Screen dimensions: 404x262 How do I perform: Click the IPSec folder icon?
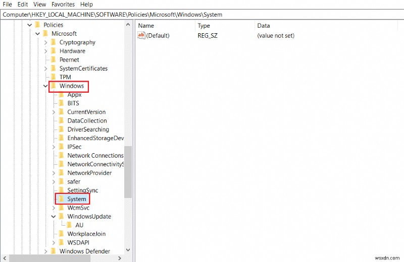coord(61,147)
